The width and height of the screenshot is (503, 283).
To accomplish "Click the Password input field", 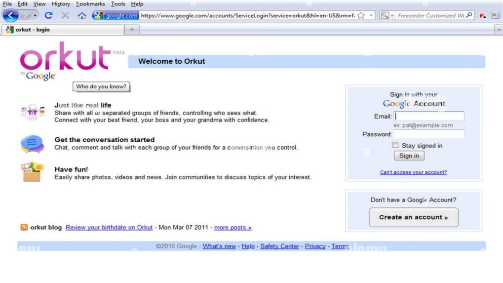I will pyautogui.click(x=429, y=134).
